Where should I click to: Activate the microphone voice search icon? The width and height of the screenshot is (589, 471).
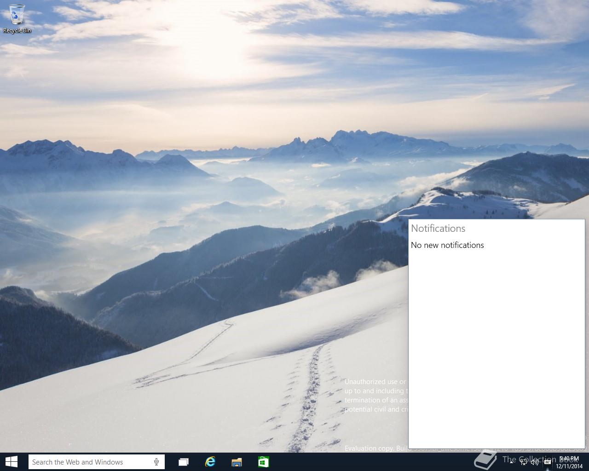pos(156,462)
